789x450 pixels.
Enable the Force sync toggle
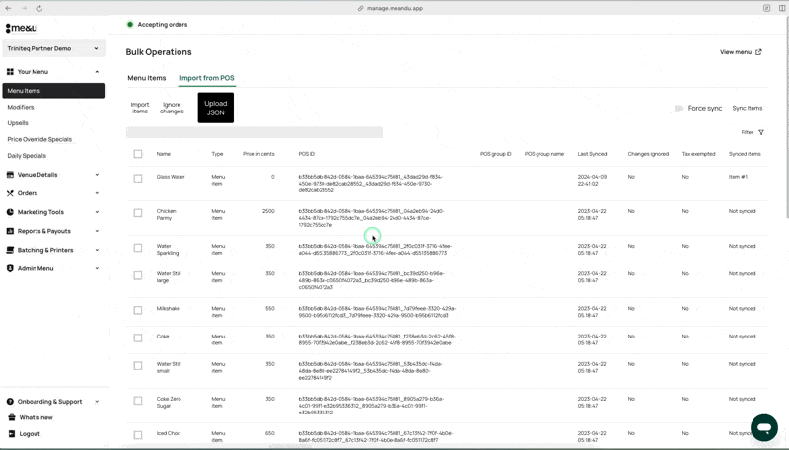(x=679, y=108)
